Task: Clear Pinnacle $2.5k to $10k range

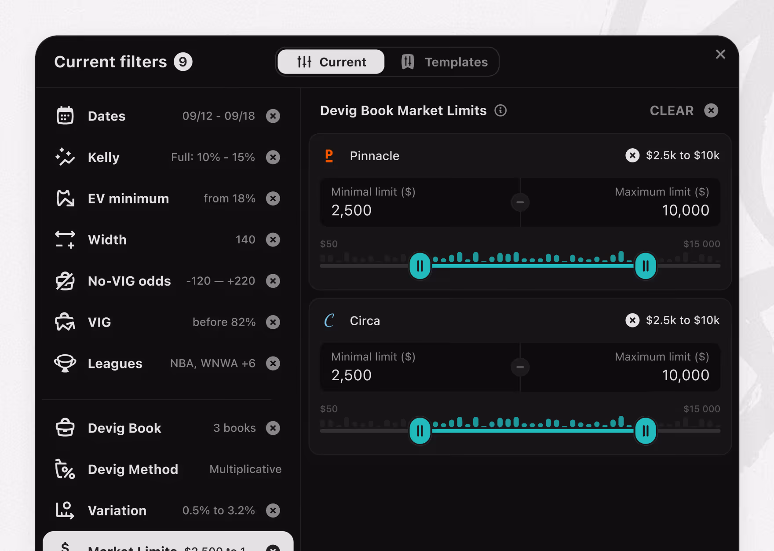Action: 632,155
